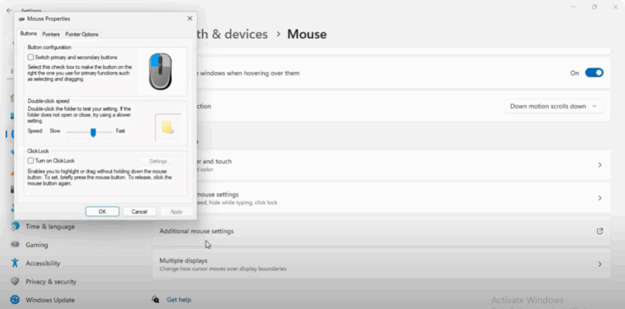The height and width of the screenshot is (309, 625).
Task: Switch to the Pointers tab
Action: coord(51,34)
